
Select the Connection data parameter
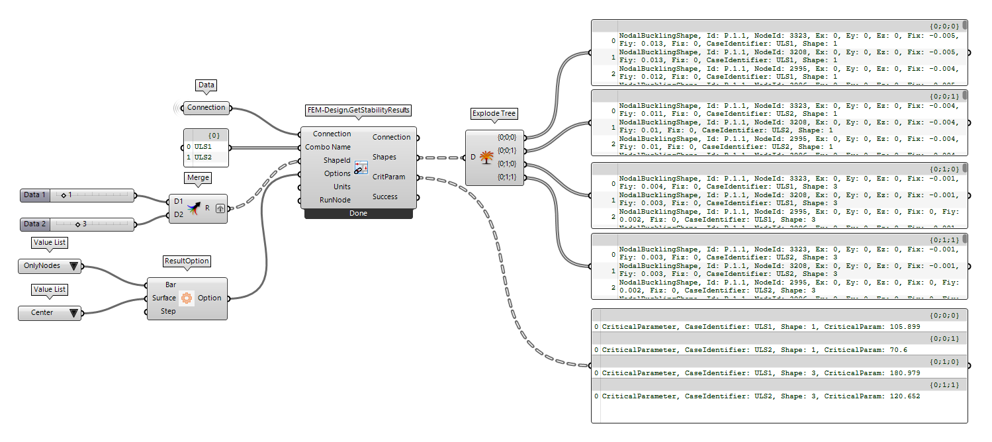coord(206,107)
